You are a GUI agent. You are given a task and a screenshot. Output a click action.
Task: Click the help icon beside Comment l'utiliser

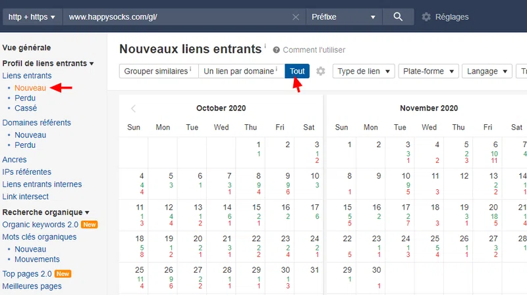[277, 50]
